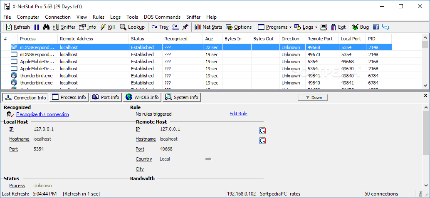Open the Sniffer menu in menu bar
This screenshot has width=430, height=198.
[193, 17]
